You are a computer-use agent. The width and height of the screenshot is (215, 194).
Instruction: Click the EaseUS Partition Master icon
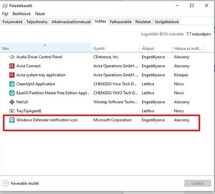[x=12, y=93]
